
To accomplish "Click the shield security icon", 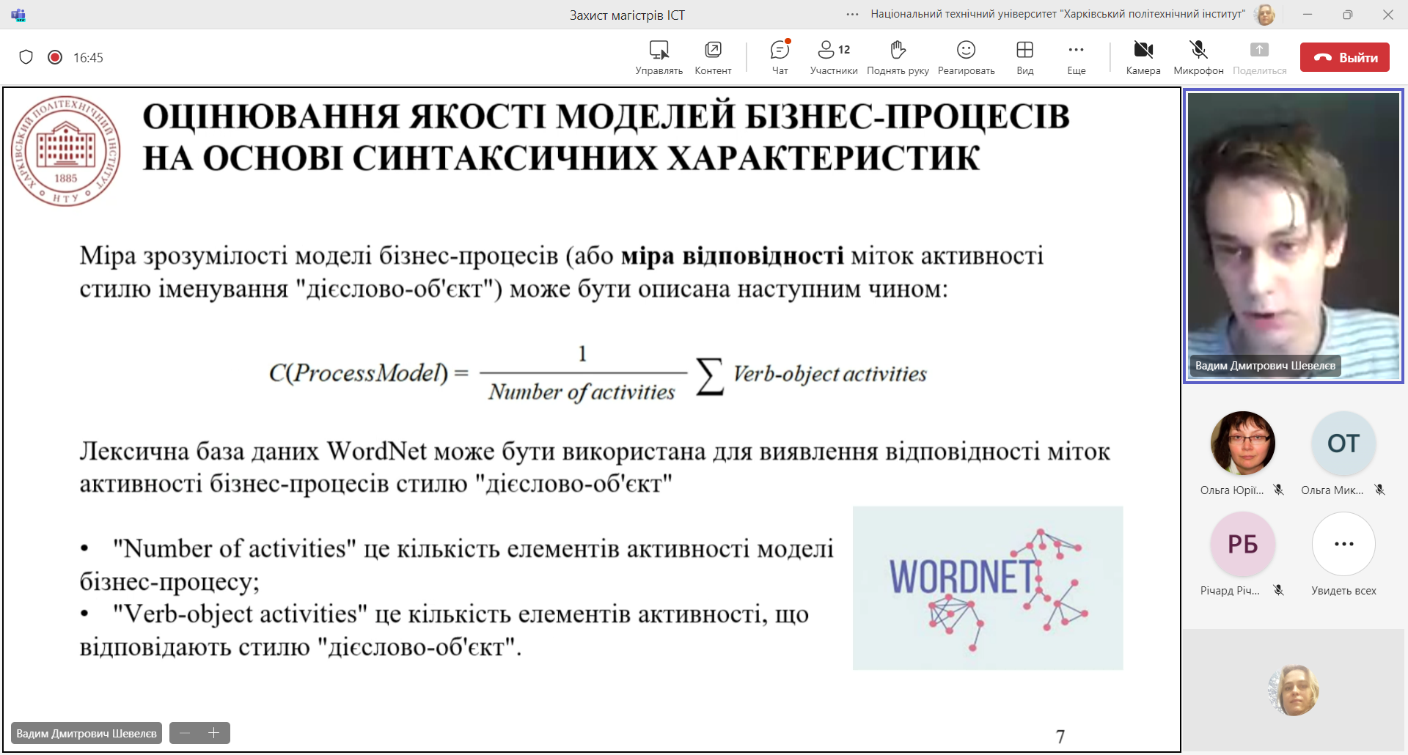I will click(x=26, y=57).
